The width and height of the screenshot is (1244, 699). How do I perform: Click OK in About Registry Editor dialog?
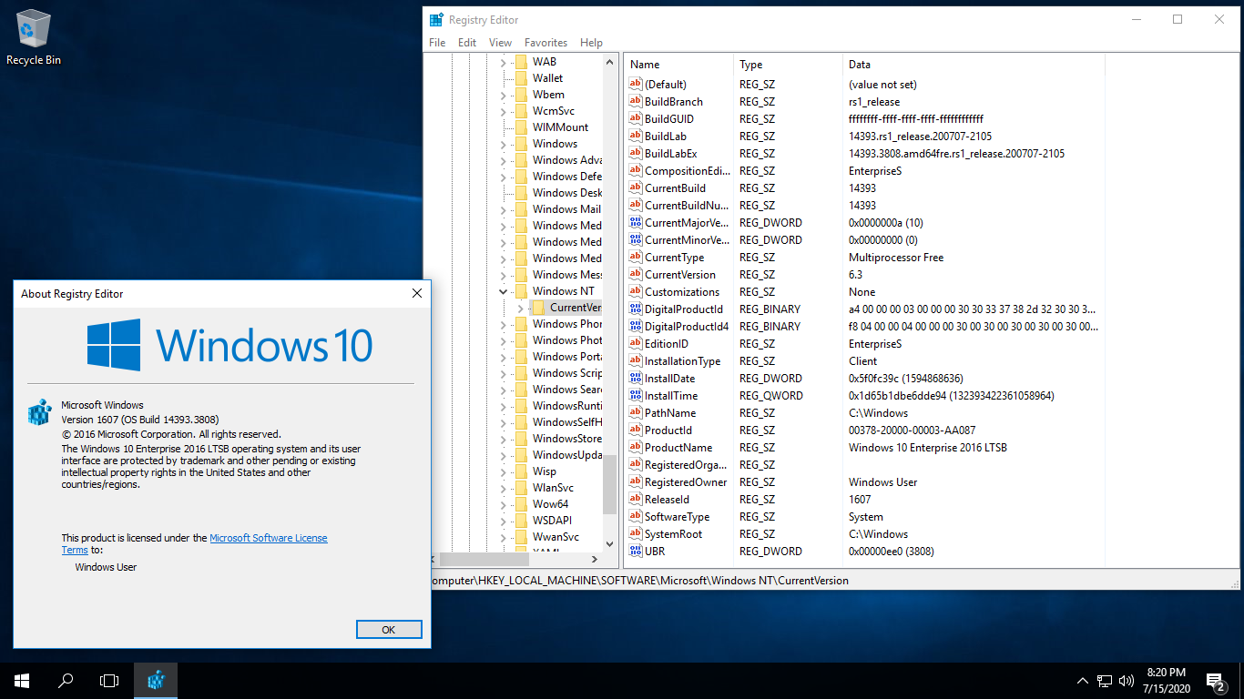click(389, 630)
